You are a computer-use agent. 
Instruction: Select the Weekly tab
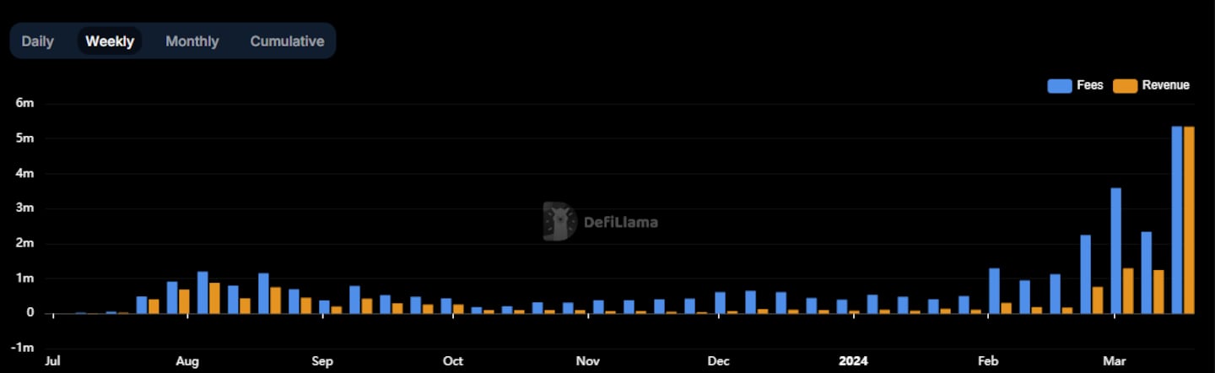click(110, 41)
